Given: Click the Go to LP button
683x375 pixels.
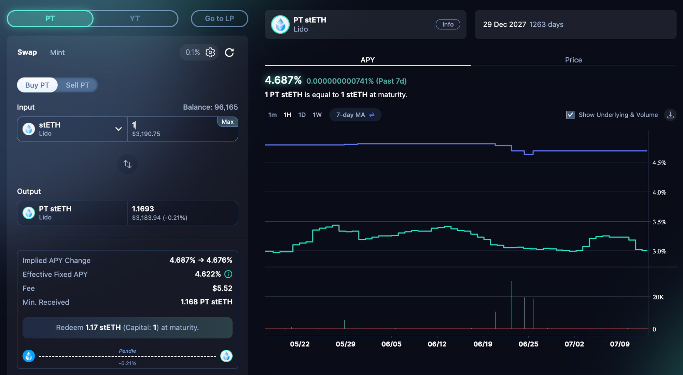Looking at the screenshot, I should (x=219, y=18).
